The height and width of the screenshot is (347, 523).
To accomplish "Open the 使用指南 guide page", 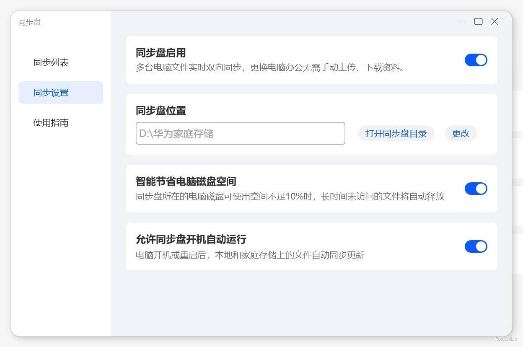I will (51, 123).
